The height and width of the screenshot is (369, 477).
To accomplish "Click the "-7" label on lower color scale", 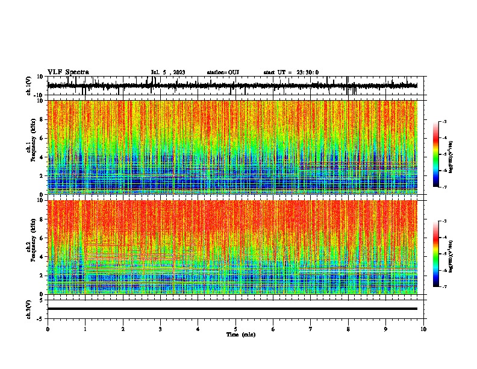I will point(444,287).
